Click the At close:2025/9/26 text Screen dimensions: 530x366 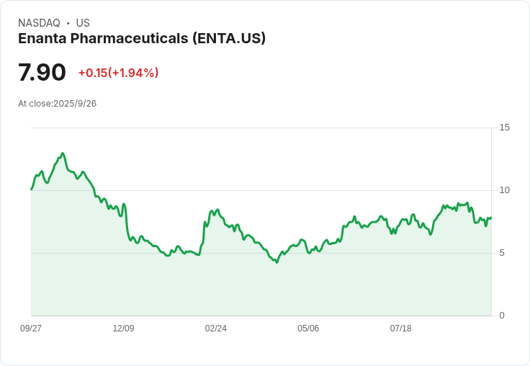[x=57, y=104]
